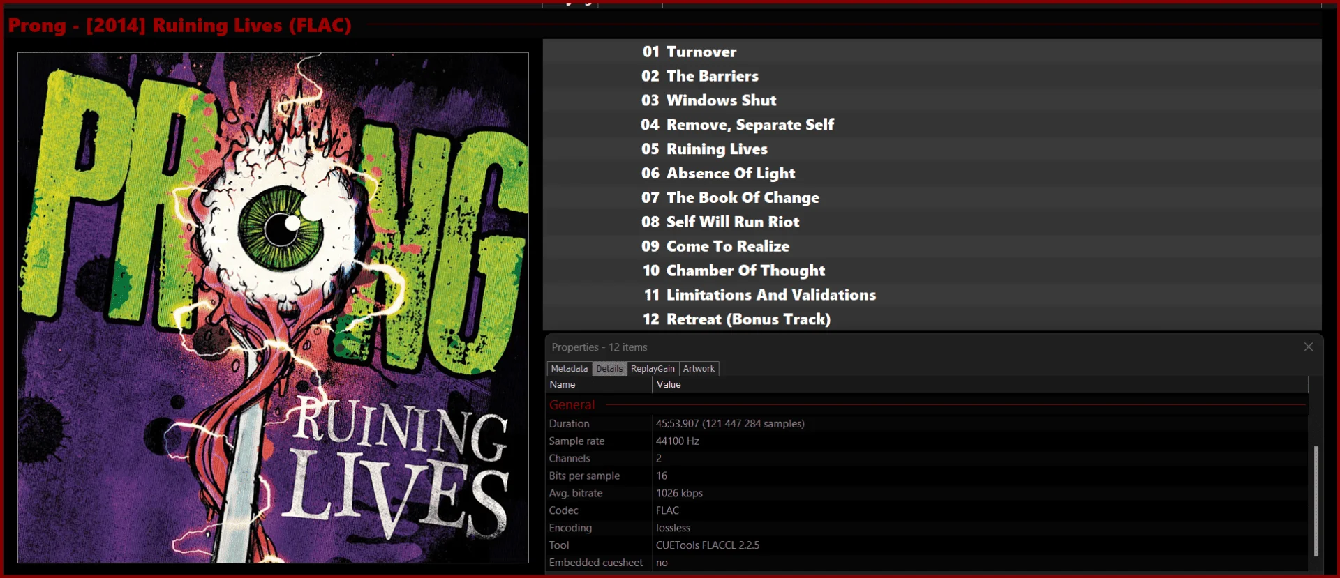1340x578 pixels.
Task: Click the Properties - 12 items title
Action: click(600, 347)
